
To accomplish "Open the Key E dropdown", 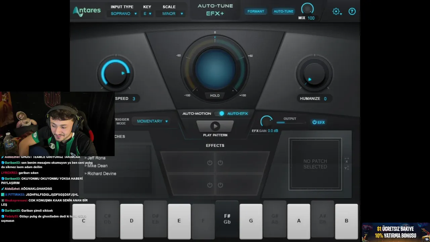I will click(147, 14).
